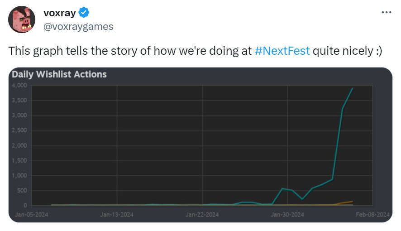The width and height of the screenshot is (401, 231).
Task: Click the 2,000 y-axis label
Action: pyautogui.click(x=20, y=145)
